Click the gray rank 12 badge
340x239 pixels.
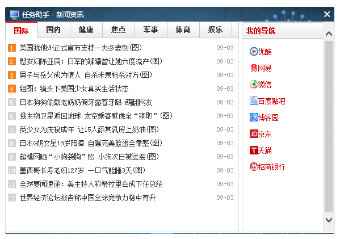pos(12,198)
